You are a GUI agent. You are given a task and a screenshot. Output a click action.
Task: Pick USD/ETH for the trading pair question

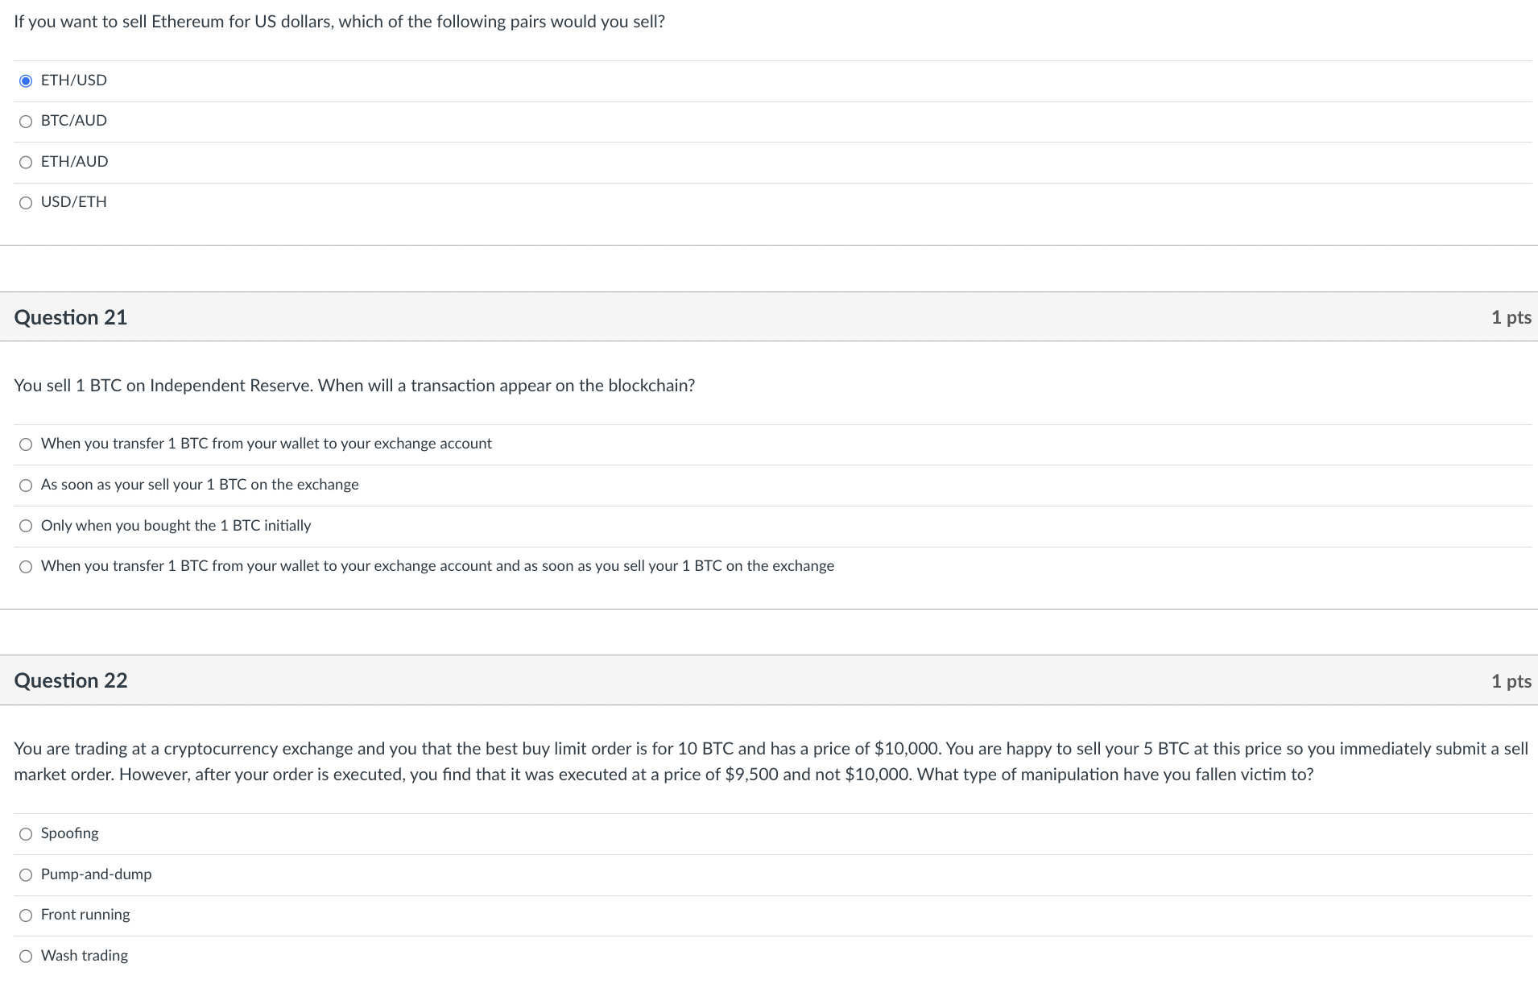pos(26,203)
